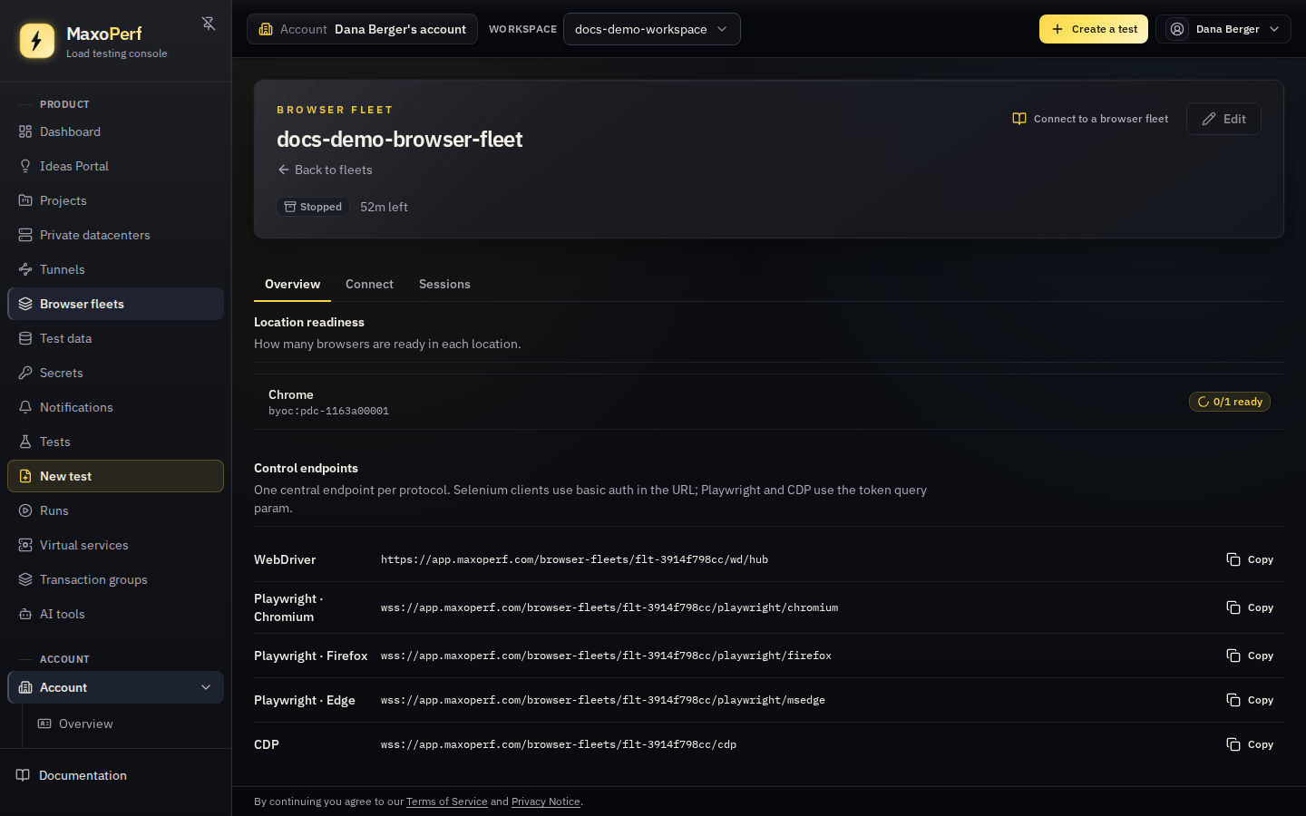1306x816 pixels.
Task: Click the Chrome location row
Action: tap(769, 402)
